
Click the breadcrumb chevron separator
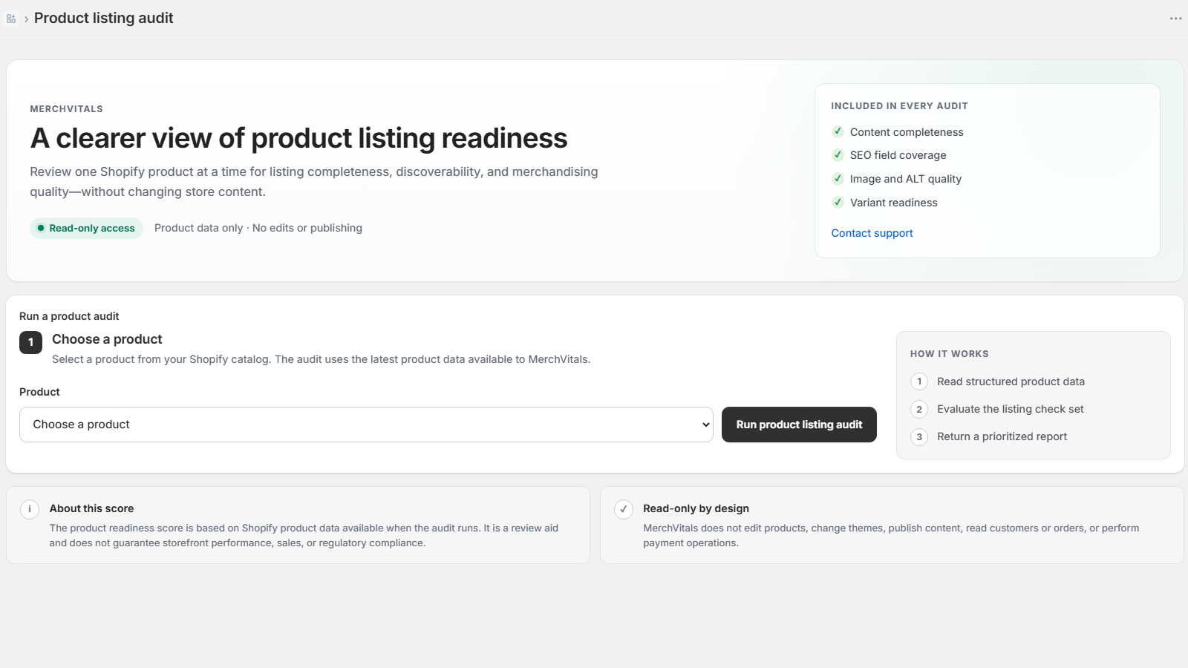(x=26, y=19)
